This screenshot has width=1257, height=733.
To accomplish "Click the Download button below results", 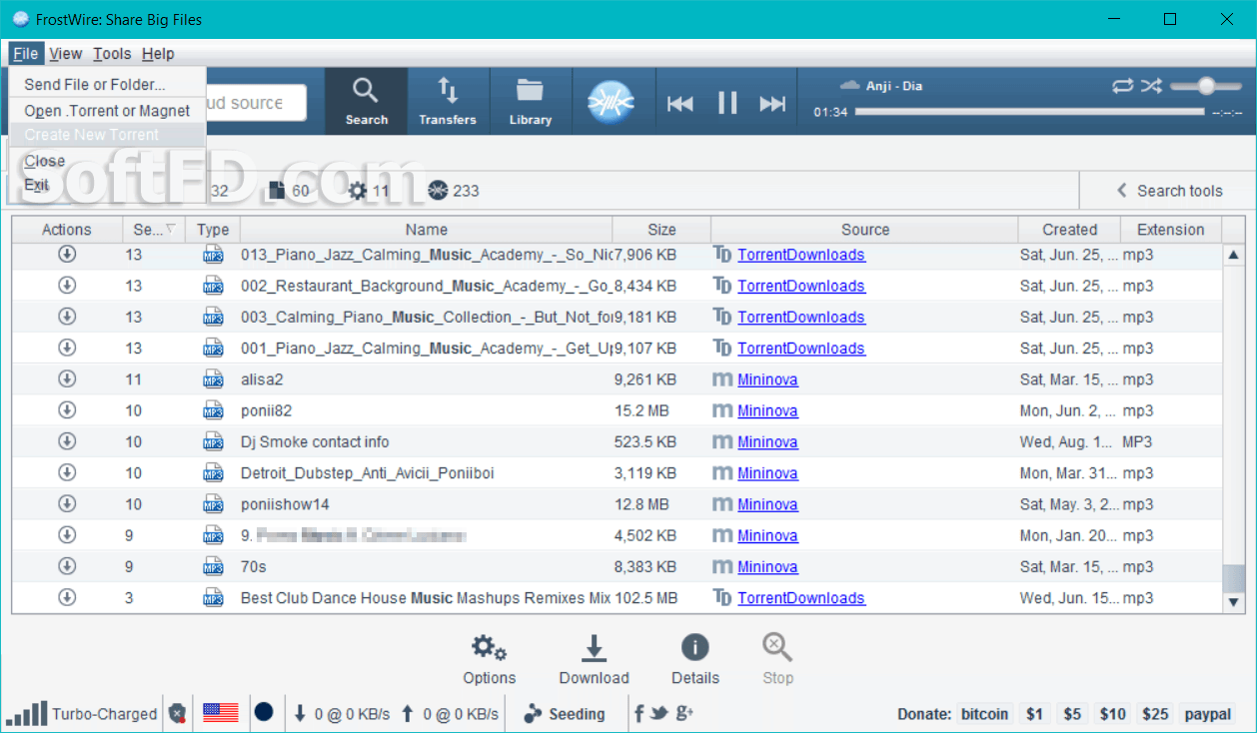I will pyautogui.click(x=594, y=661).
